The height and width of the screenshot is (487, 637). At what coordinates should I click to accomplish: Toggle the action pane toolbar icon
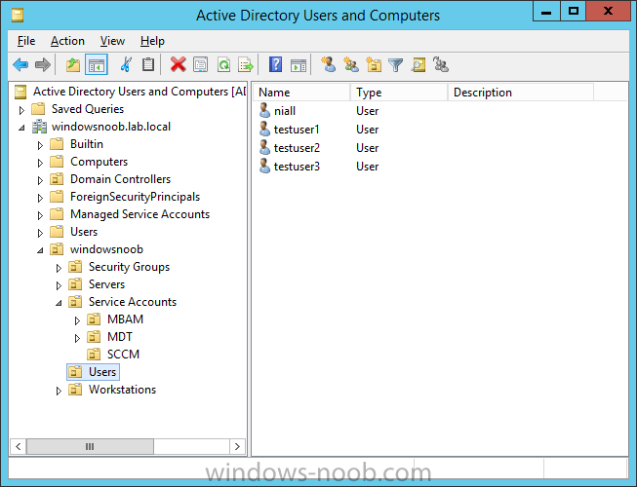(x=299, y=65)
